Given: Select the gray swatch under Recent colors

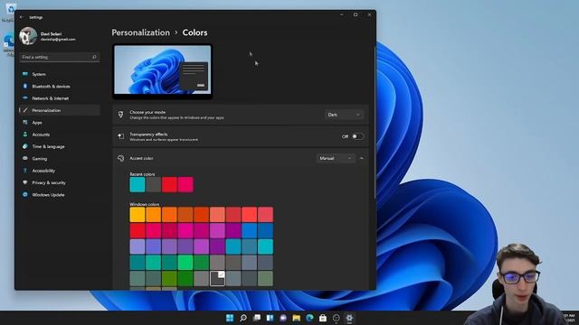Looking at the screenshot, I should tap(153, 184).
